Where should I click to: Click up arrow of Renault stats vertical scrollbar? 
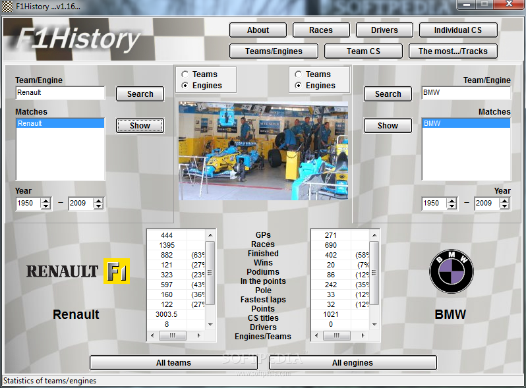coord(210,235)
